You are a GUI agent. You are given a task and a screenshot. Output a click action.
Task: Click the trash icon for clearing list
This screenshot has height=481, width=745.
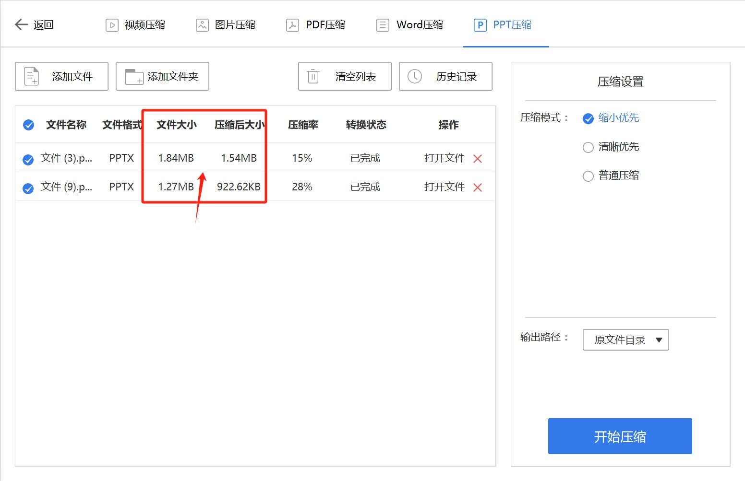pos(313,76)
